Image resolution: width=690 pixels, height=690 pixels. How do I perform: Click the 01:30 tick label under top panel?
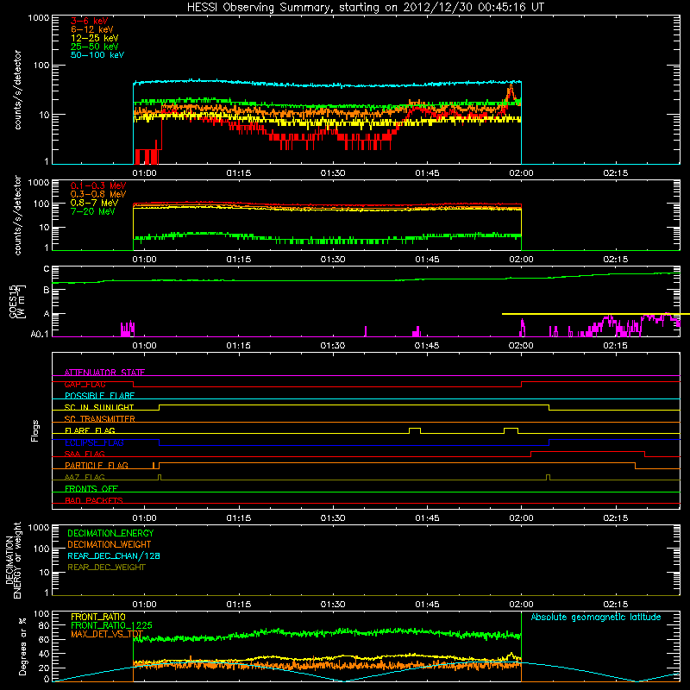(x=333, y=173)
